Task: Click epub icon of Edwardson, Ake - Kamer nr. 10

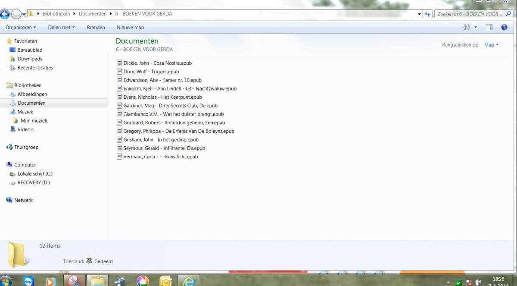Action: tap(120, 80)
